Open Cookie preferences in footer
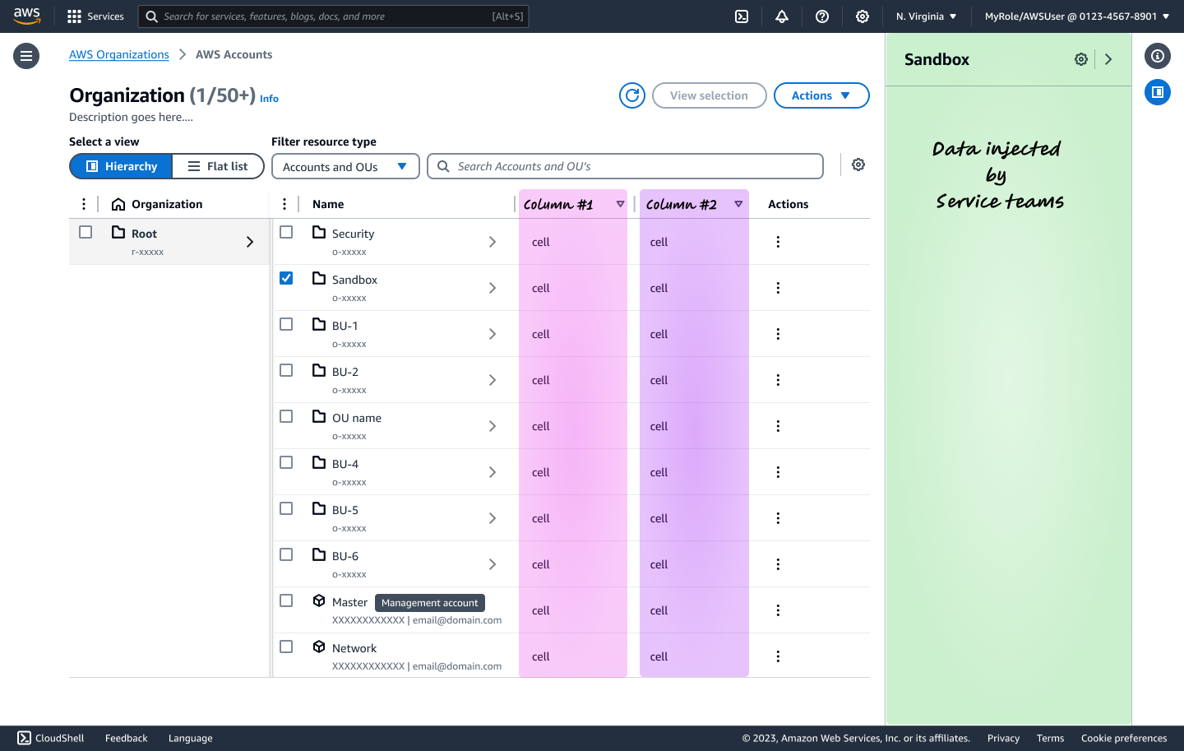1184x751 pixels. pos(1124,738)
